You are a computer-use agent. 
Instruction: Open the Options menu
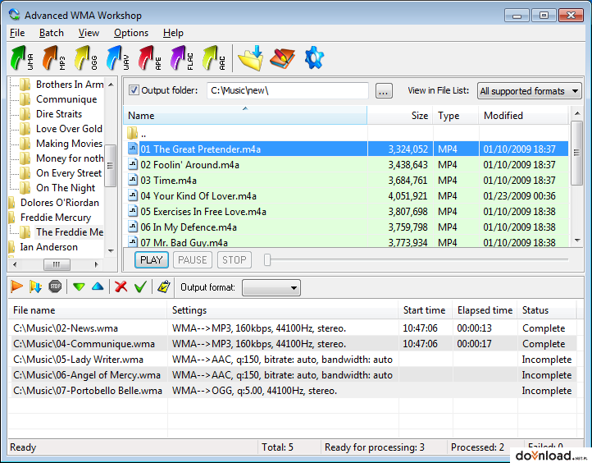pyautogui.click(x=131, y=33)
